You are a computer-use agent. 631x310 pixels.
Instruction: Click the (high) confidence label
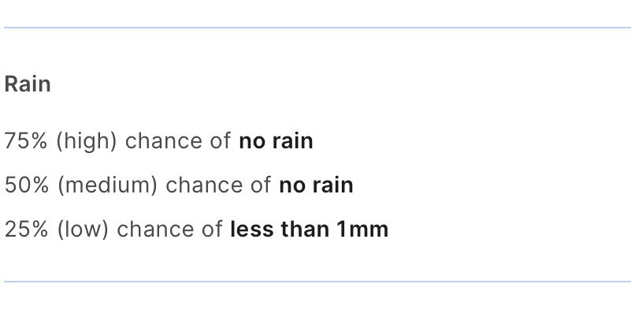point(87,142)
